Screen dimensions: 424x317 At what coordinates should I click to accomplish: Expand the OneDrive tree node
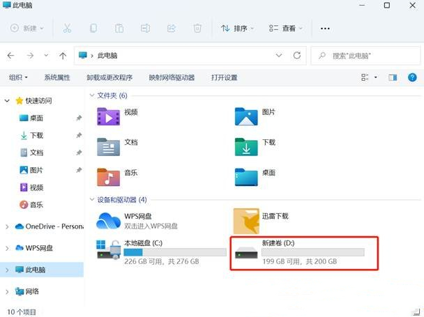[8, 226]
